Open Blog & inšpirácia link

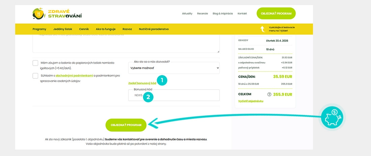223,13
